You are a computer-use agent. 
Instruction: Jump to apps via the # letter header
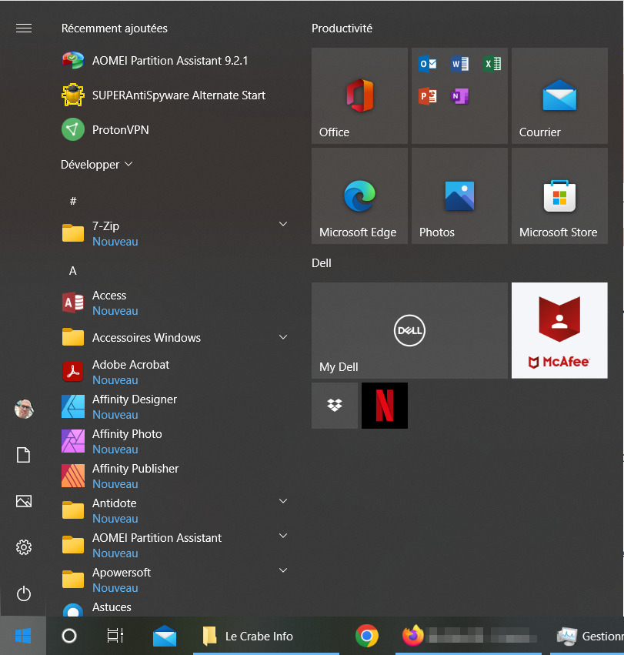tap(73, 202)
